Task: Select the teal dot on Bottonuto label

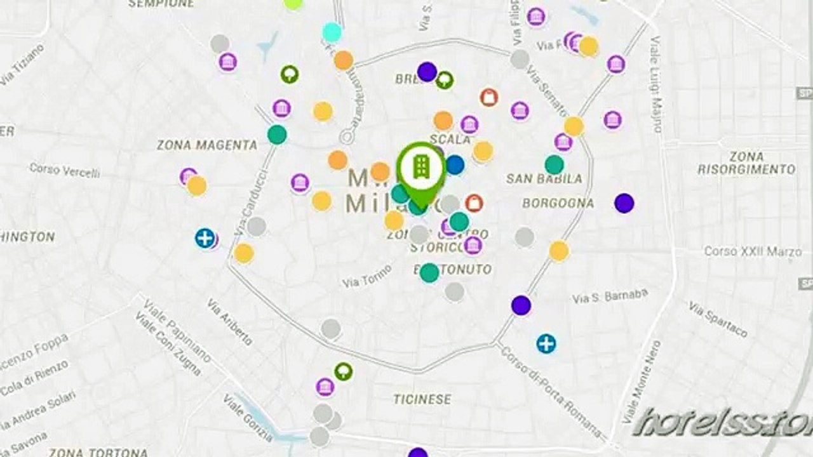Action: coord(429,273)
